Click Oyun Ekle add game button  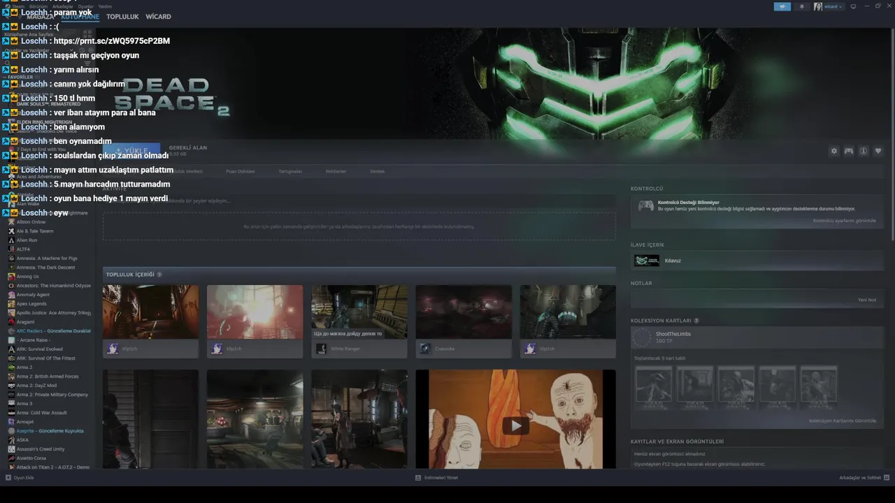pyautogui.click(x=20, y=478)
